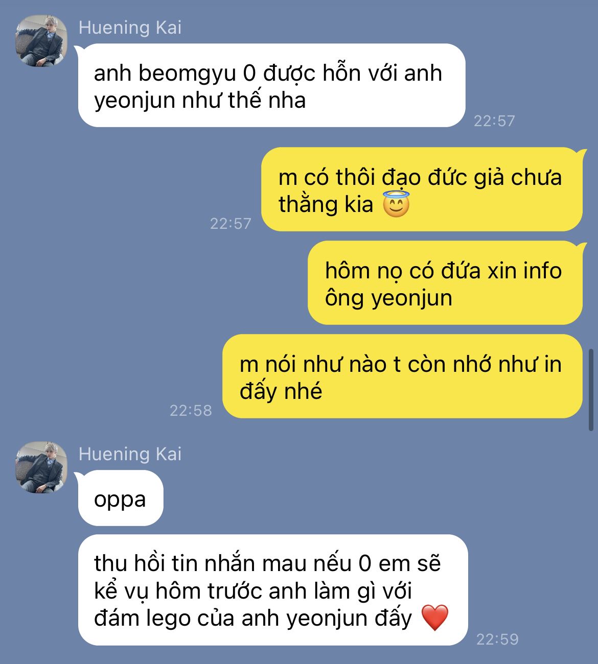Tap the word 'yeonjun' in the 'hôm nọ' message
Viewport: 598px width, 664px height.
click(x=411, y=298)
